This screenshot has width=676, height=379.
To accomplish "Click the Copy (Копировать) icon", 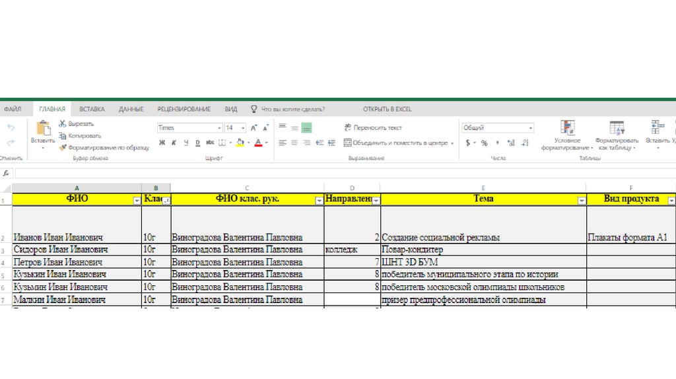I will 63,135.
